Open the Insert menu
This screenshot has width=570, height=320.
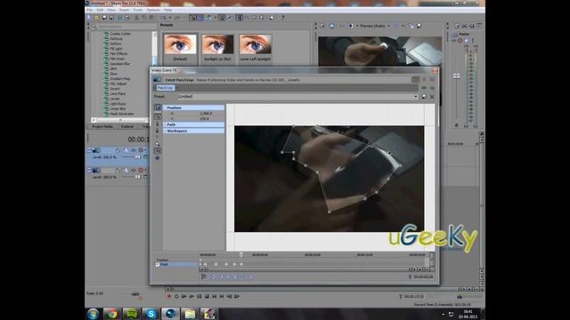(124, 10)
